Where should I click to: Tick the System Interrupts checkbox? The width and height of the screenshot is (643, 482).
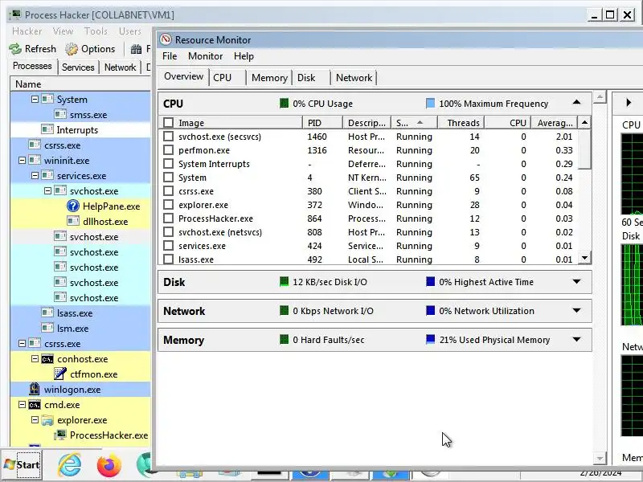168,164
